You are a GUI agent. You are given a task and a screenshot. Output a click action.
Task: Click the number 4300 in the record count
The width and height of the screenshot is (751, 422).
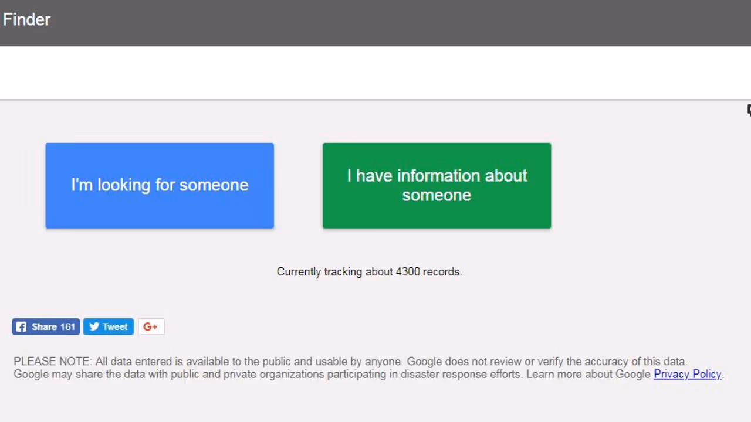tap(408, 271)
